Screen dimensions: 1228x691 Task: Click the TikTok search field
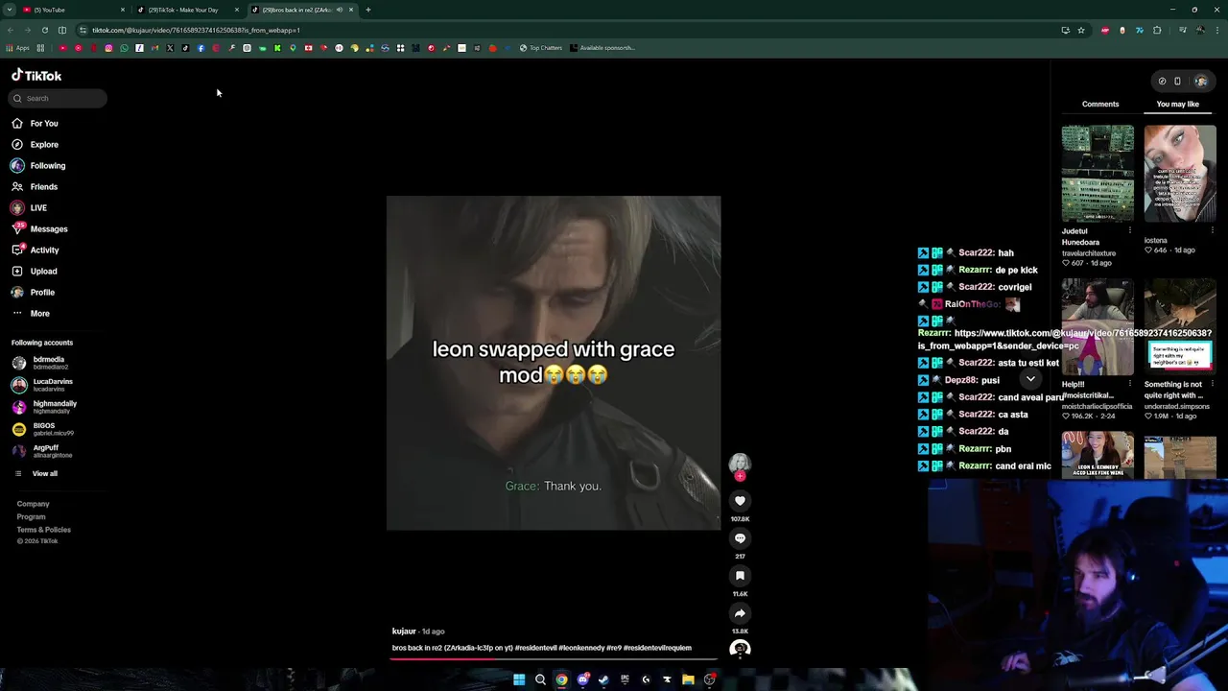coord(58,98)
